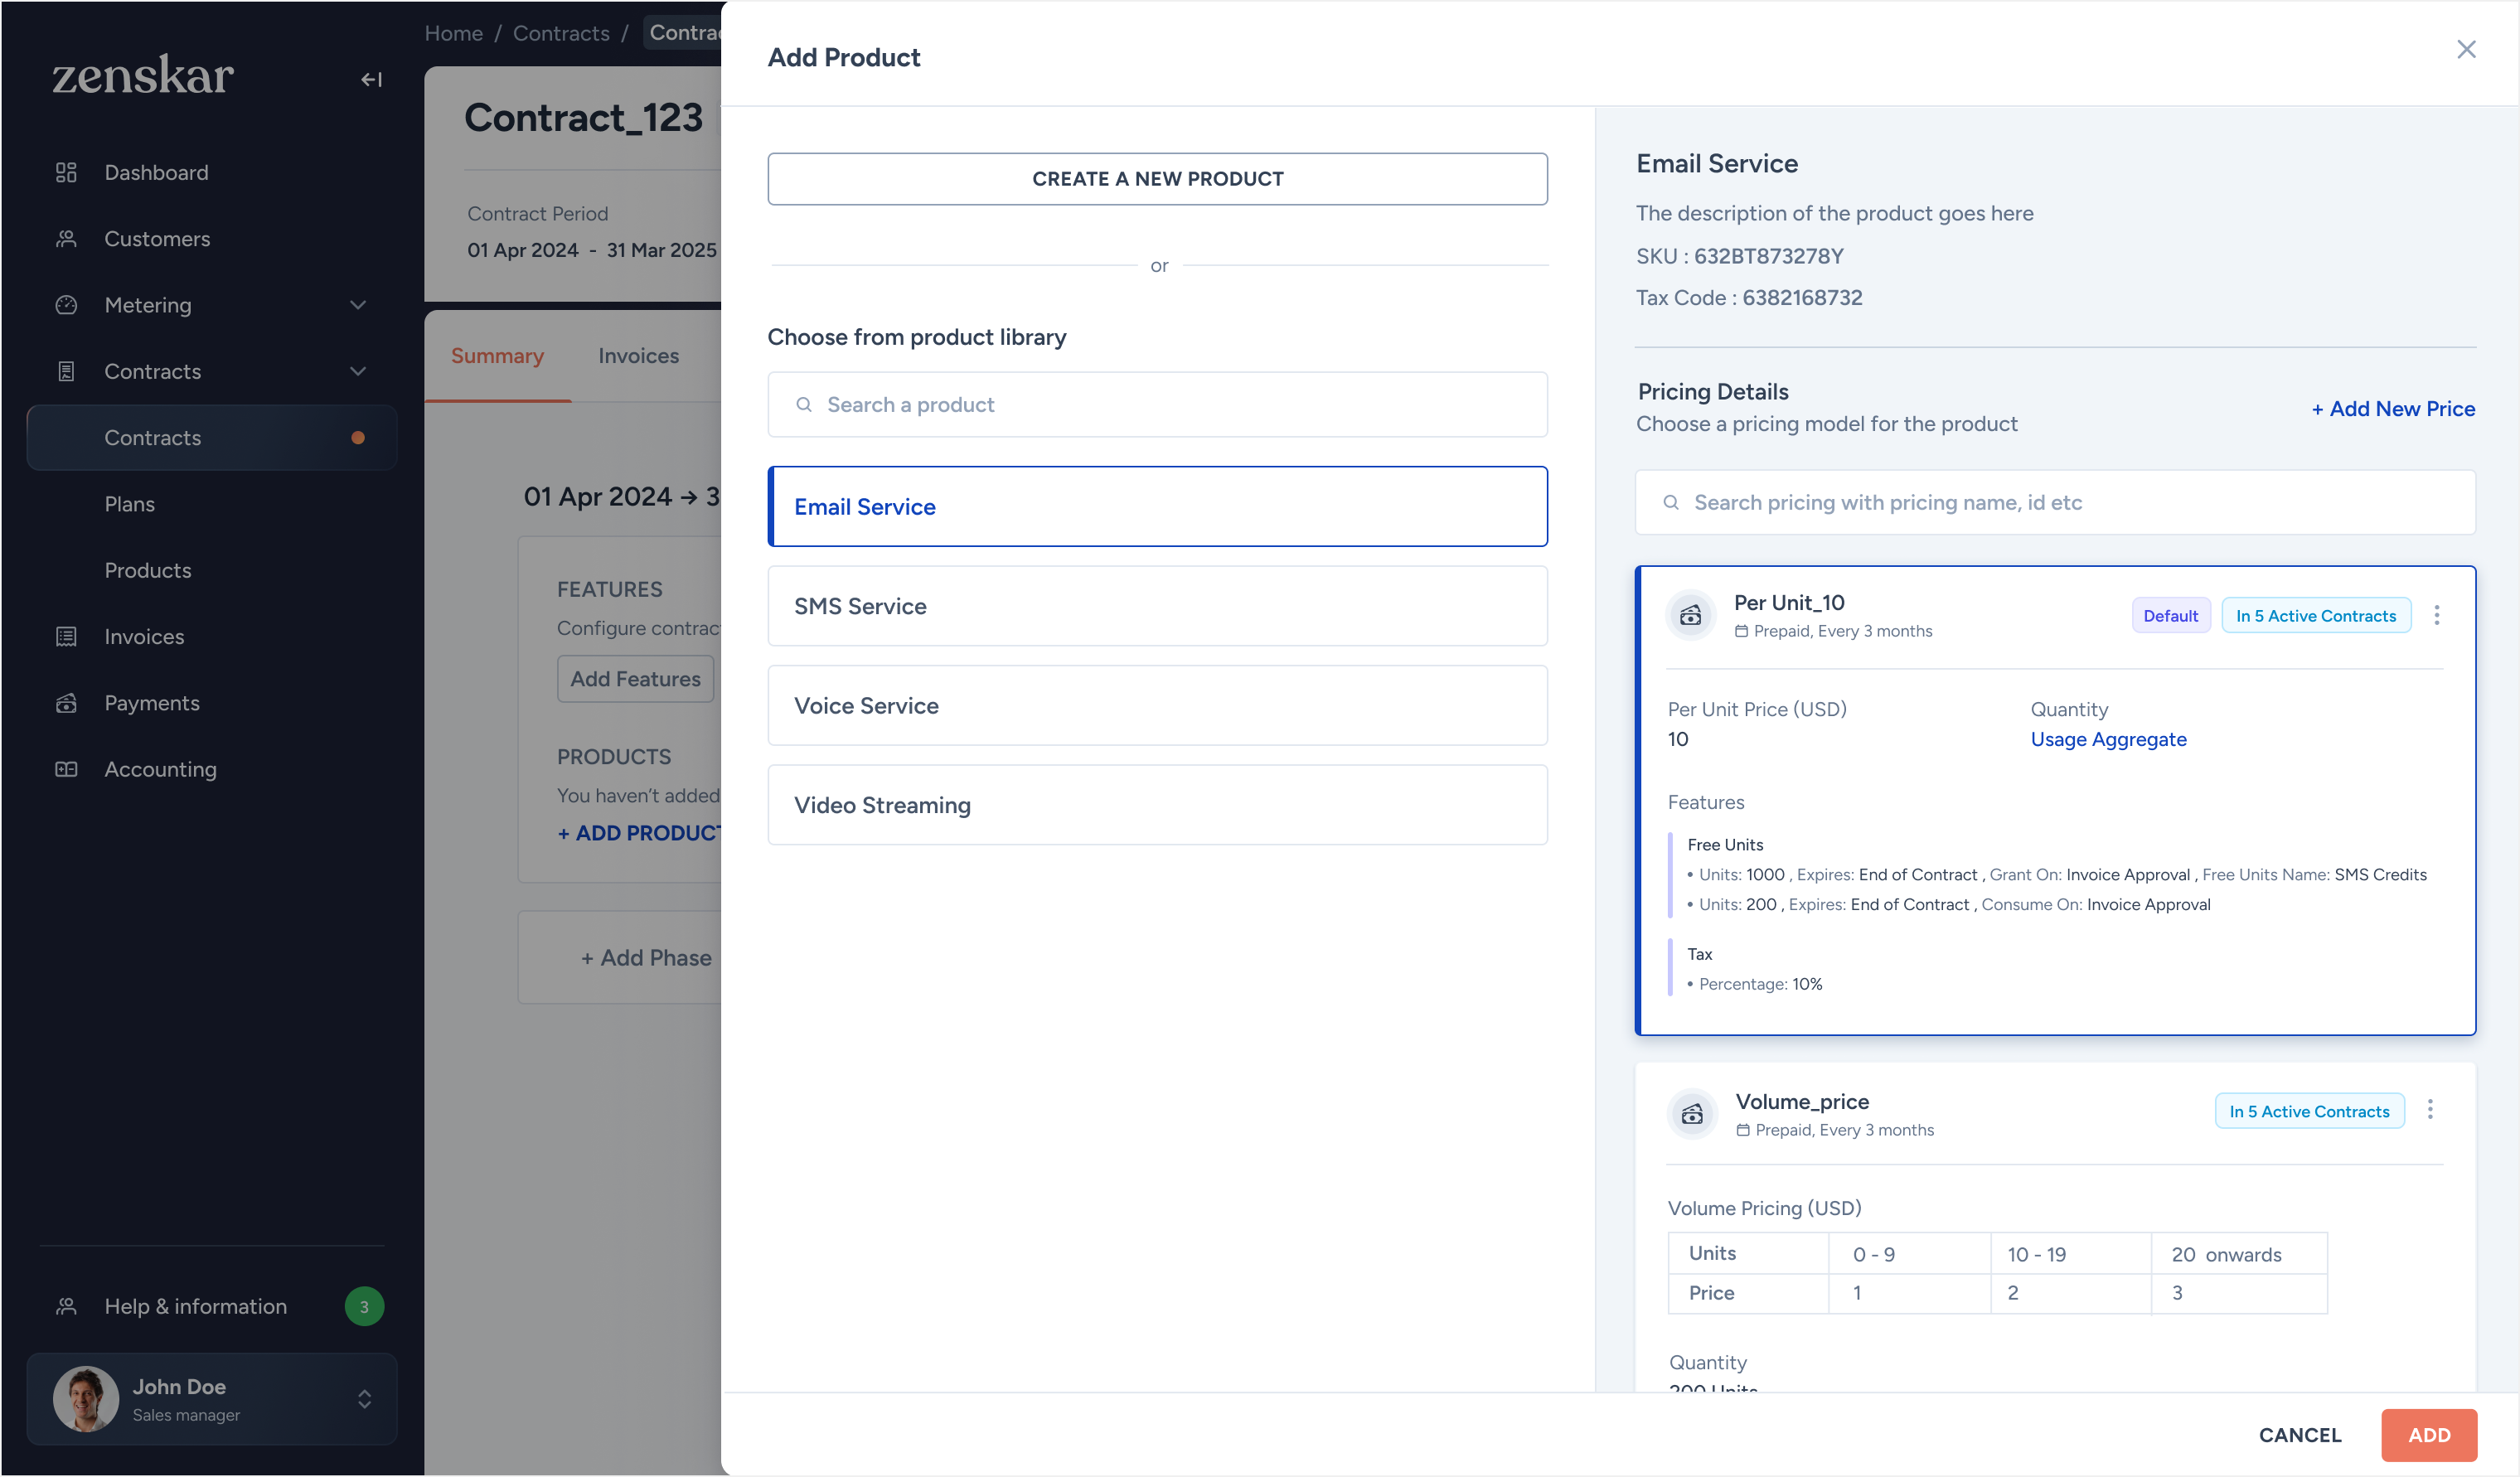2520x1477 pixels.
Task: Click the Volume_price pricing icon
Action: tap(1692, 1113)
